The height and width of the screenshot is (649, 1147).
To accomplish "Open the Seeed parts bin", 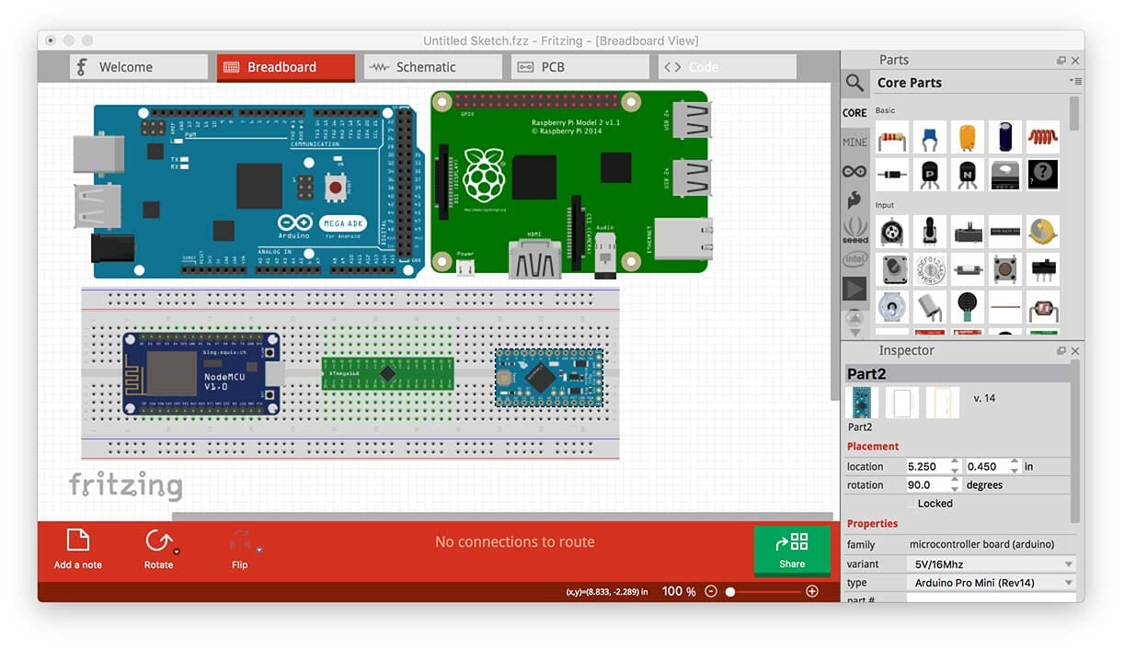I will pos(855,230).
